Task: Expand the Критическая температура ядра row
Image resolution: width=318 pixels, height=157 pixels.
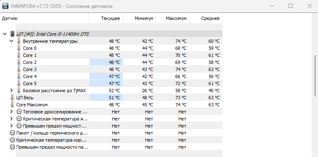Action: [x=11, y=119]
